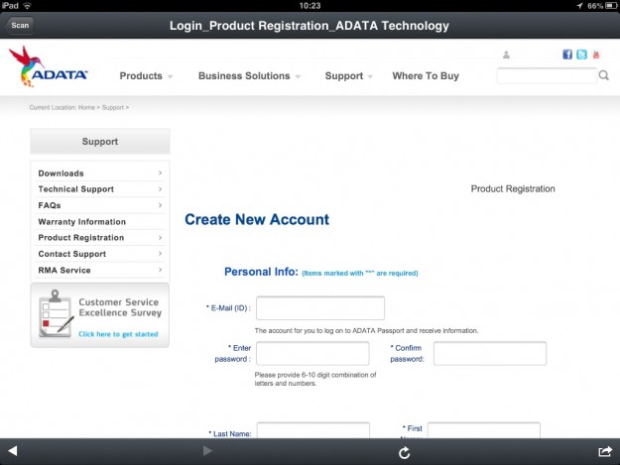Tap the Facebook icon in the header
Image resolution: width=620 pixels, height=465 pixels.
[567, 55]
